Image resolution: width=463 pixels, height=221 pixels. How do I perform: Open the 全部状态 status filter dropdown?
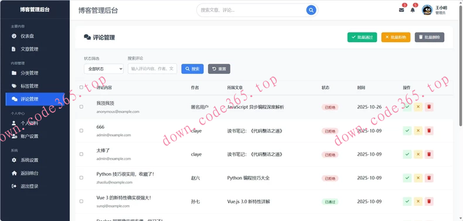pos(104,68)
